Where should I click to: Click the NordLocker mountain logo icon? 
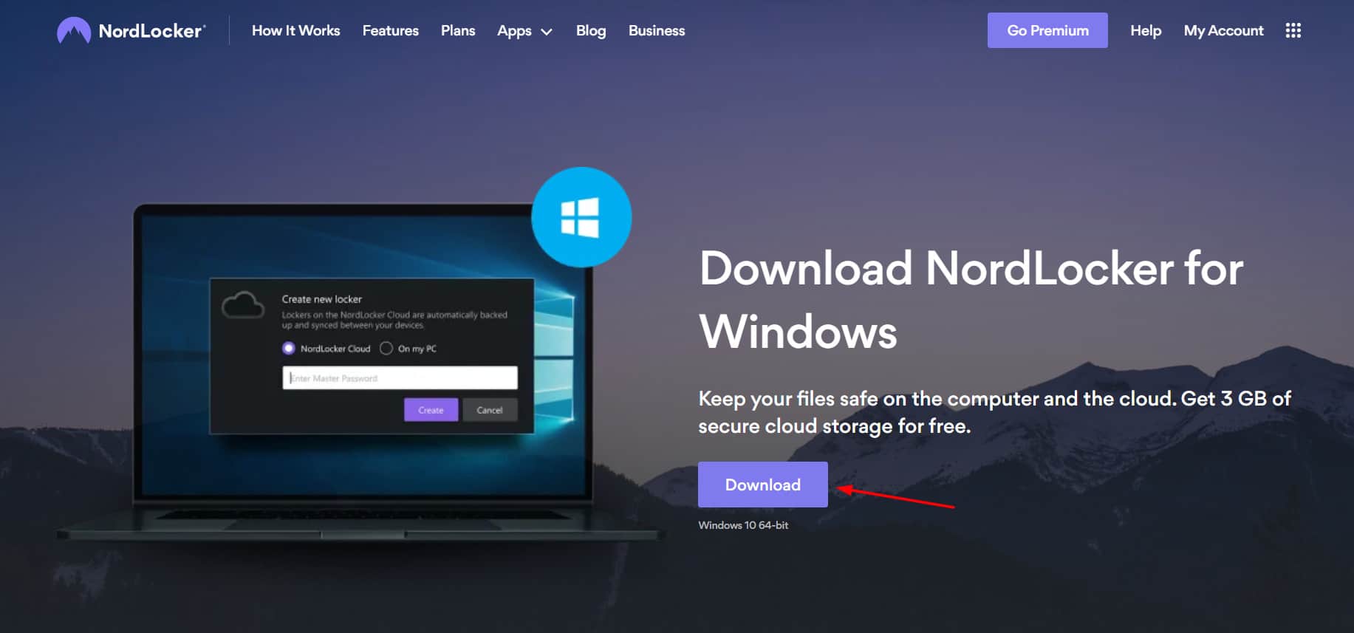74,31
